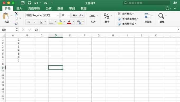Click the Copy icon
Viewport: 180px width, 102px height.
tap(16, 18)
